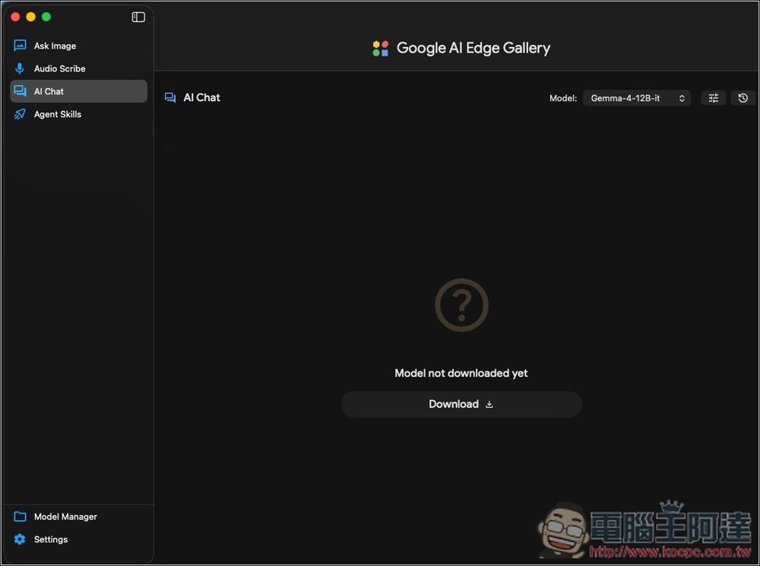Click the Settings gear icon
Viewport: 760px width, 566px height.
pos(20,539)
